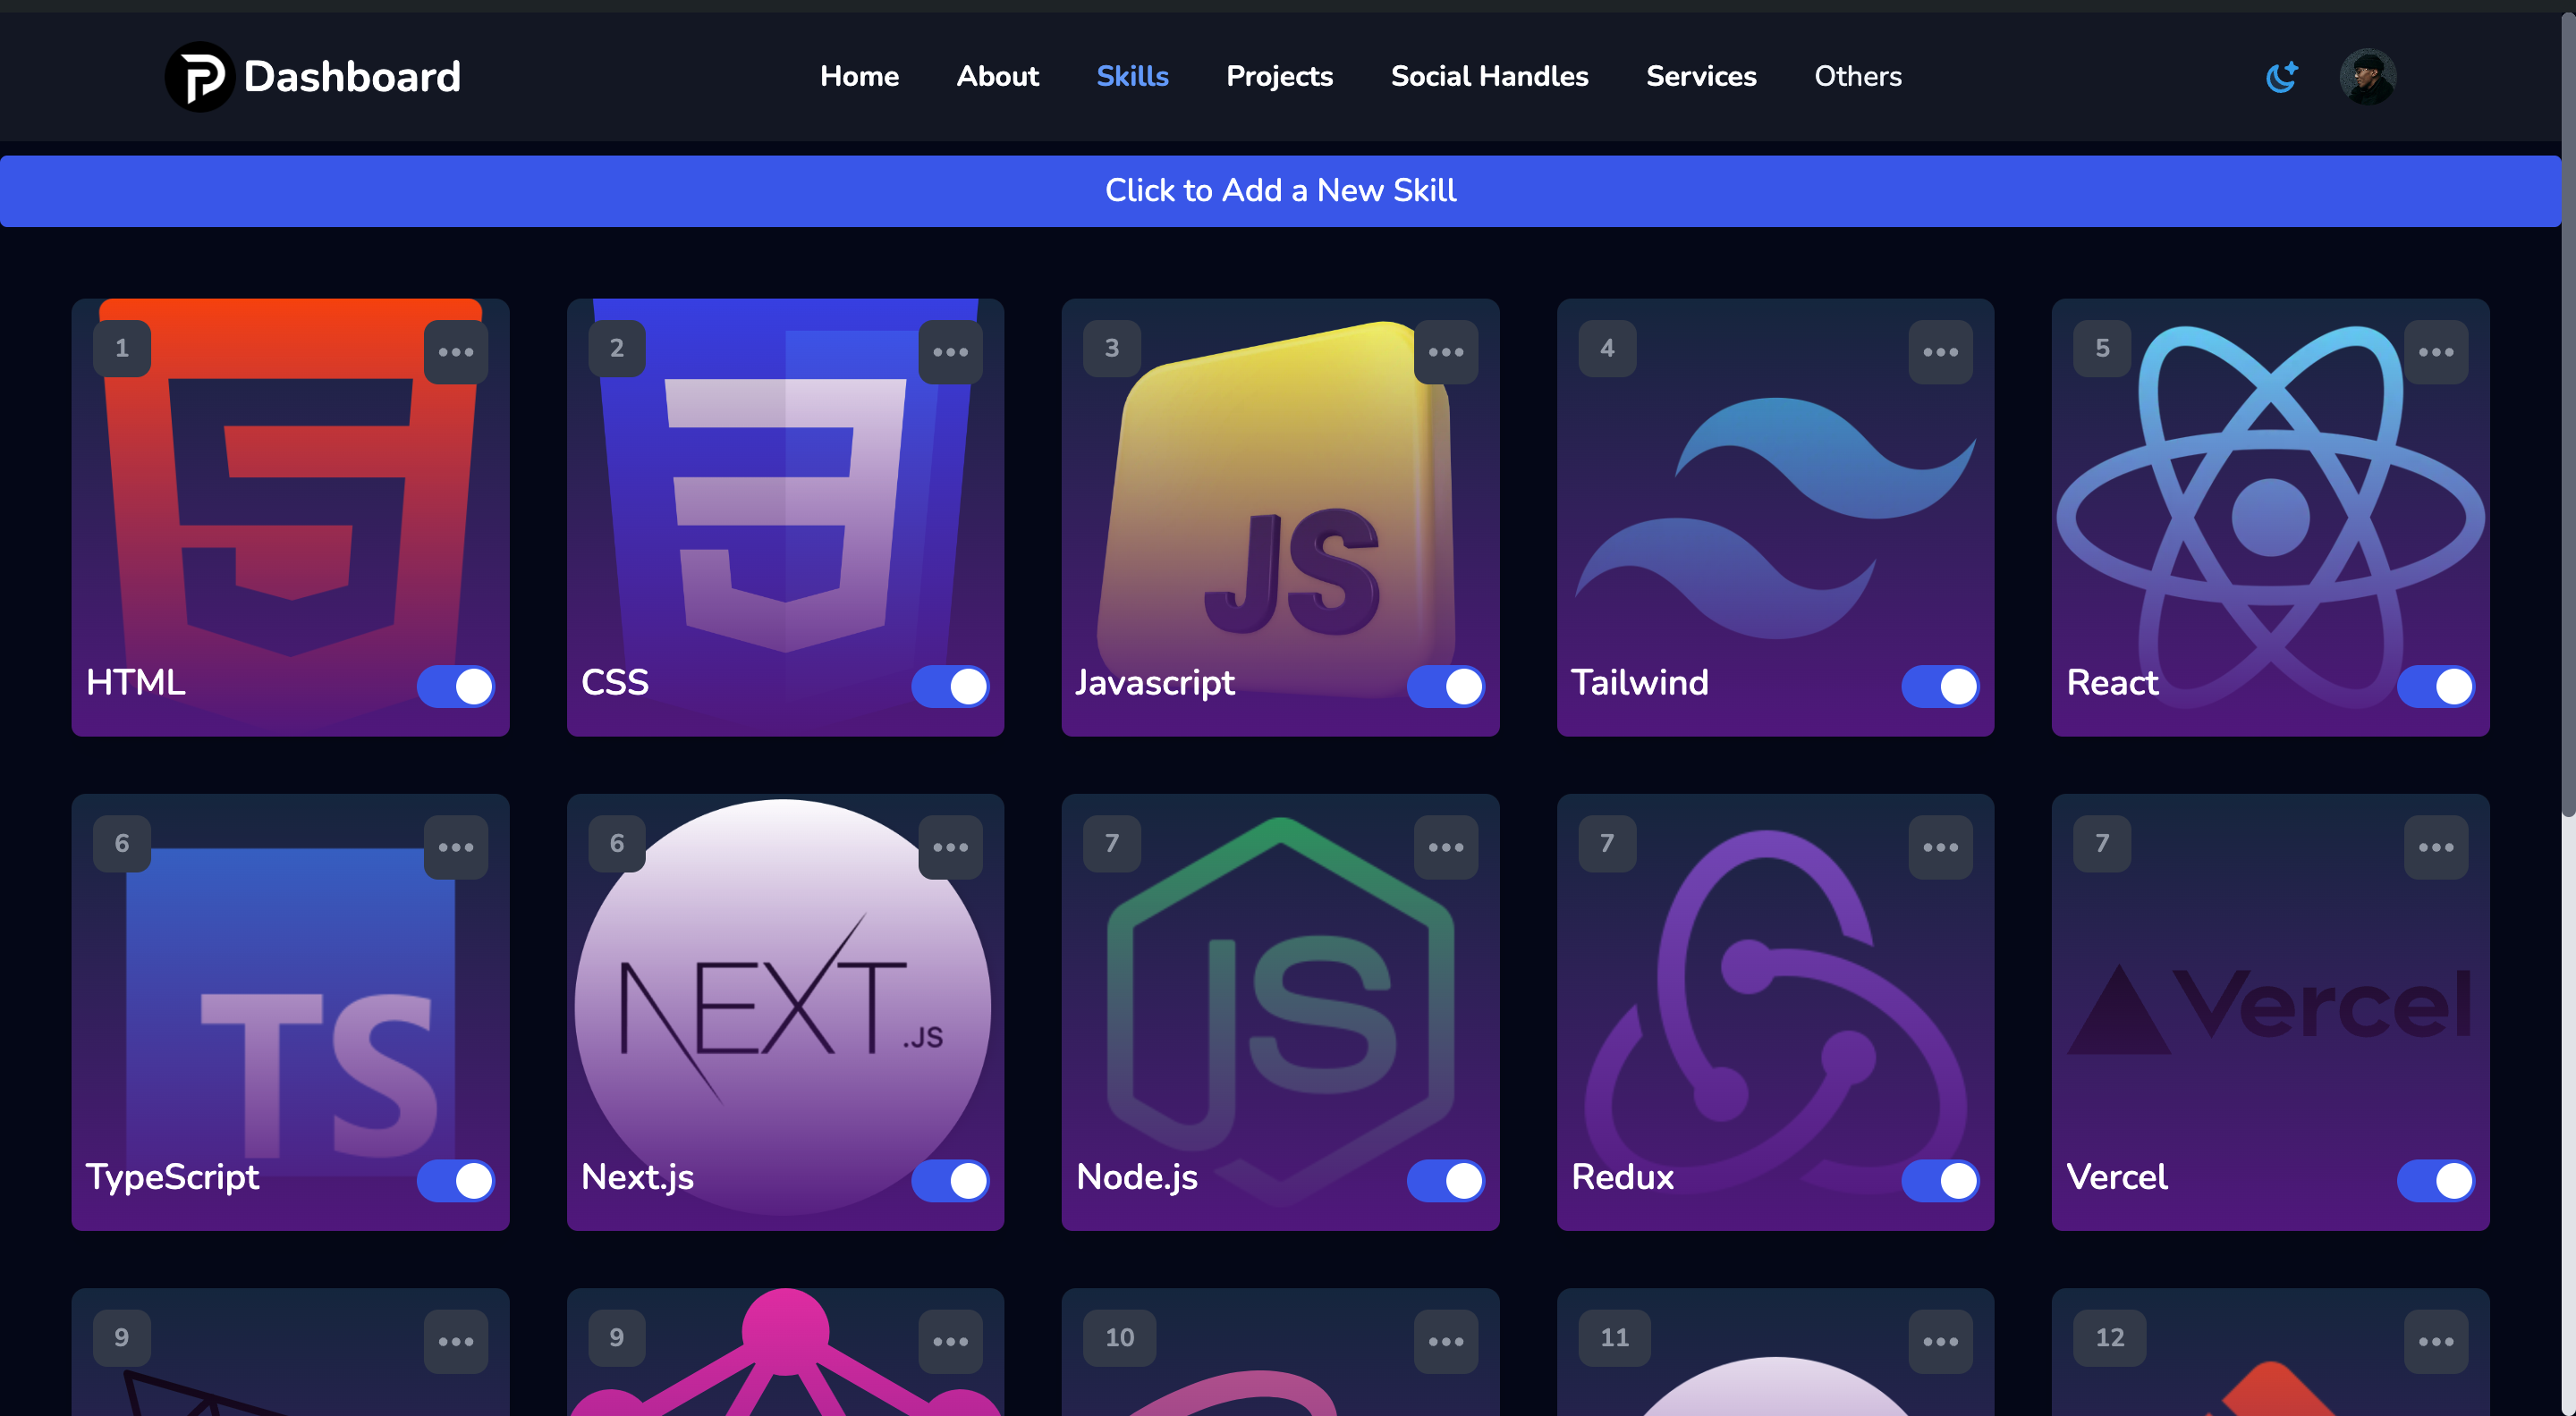This screenshot has height=1416, width=2576.
Task: Click the number 3 badge on Javascript
Action: click(1112, 349)
